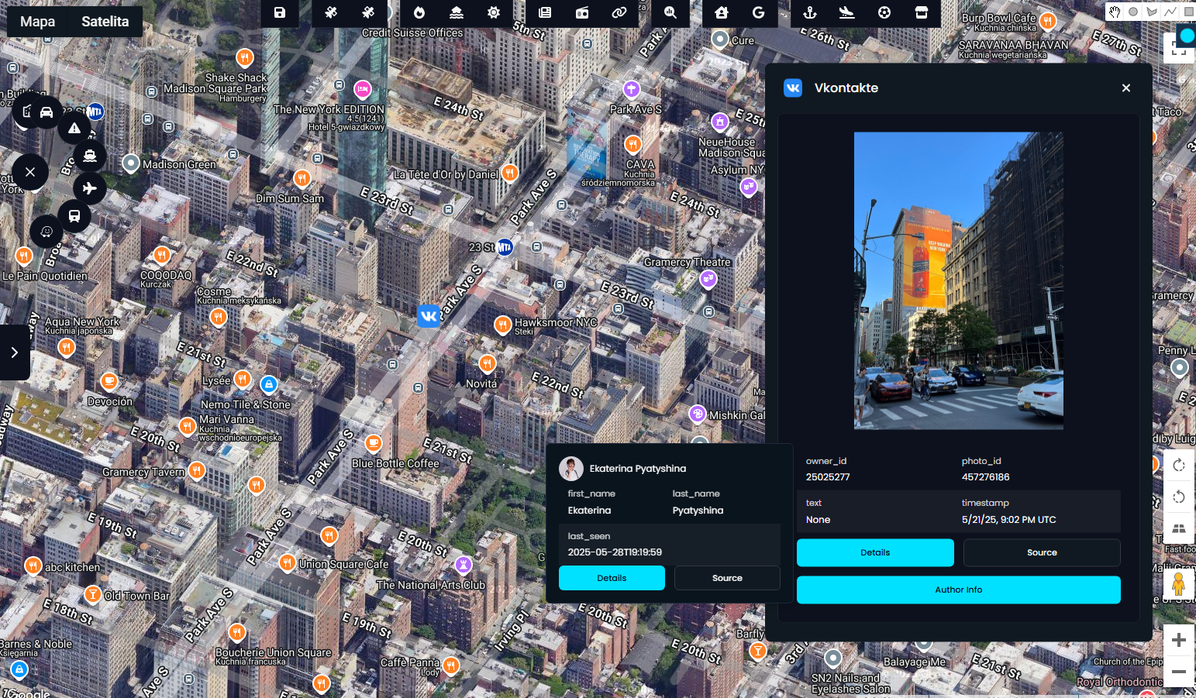The width and height of the screenshot is (1196, 698).
Task: Click the Shake Shack restaurant marker
Action: tap(244, 57)
